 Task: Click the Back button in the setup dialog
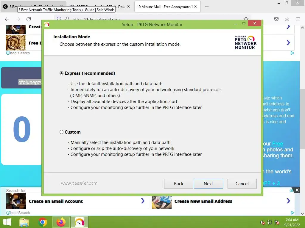[179, 183]
